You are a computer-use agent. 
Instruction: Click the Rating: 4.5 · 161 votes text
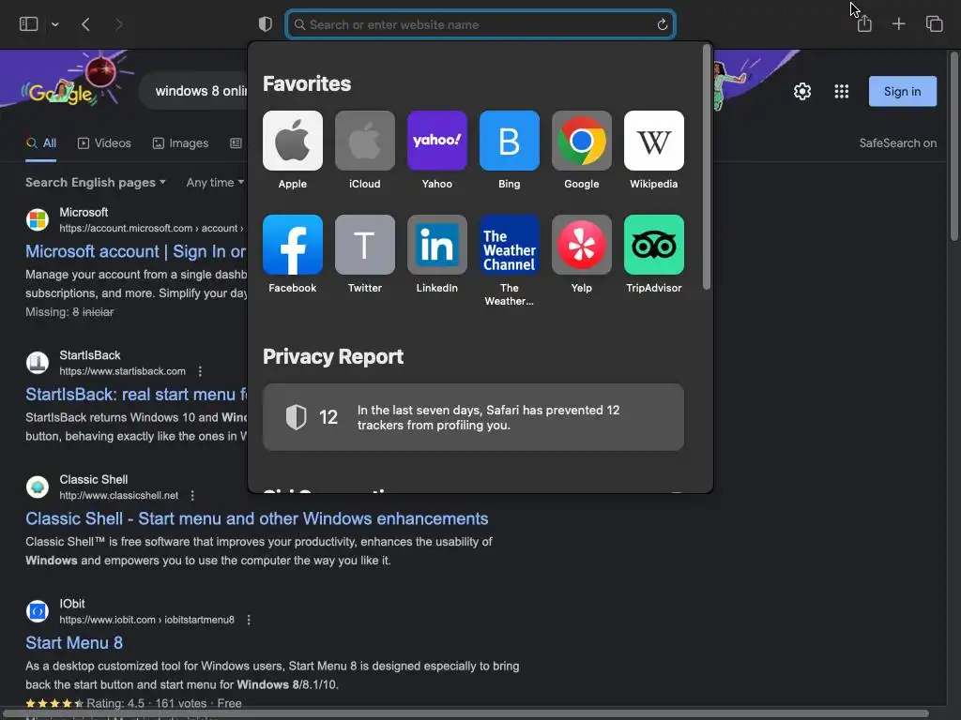145,703
